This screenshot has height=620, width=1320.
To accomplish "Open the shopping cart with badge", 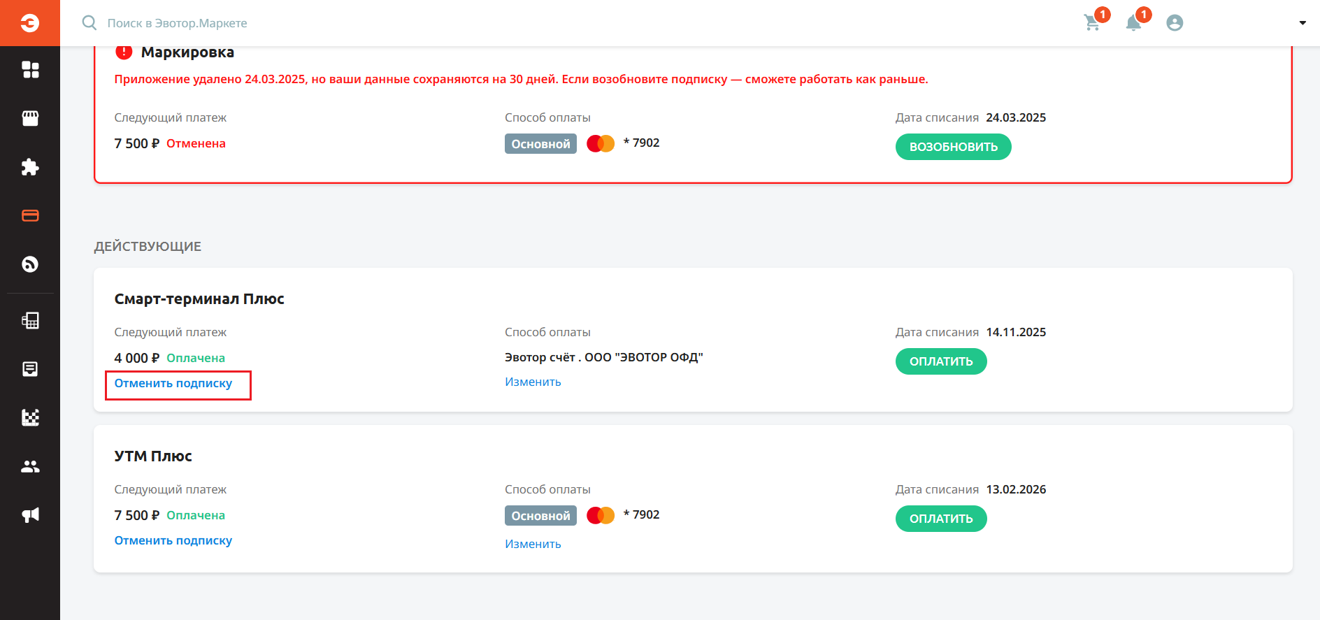I will [1093, 22].
